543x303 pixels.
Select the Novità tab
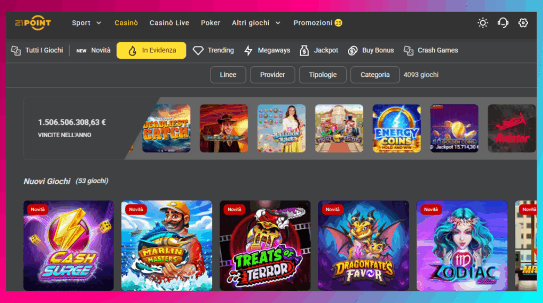pos(93,50)
